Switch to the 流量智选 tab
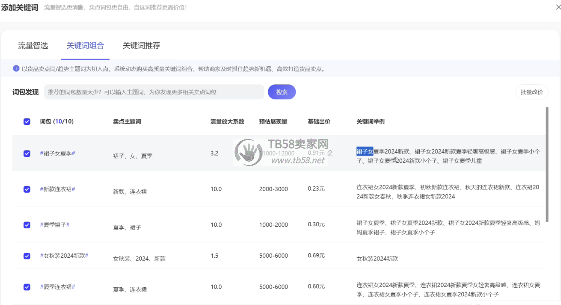Viewport: 561px width, 305px height. [x=33, y=46]
